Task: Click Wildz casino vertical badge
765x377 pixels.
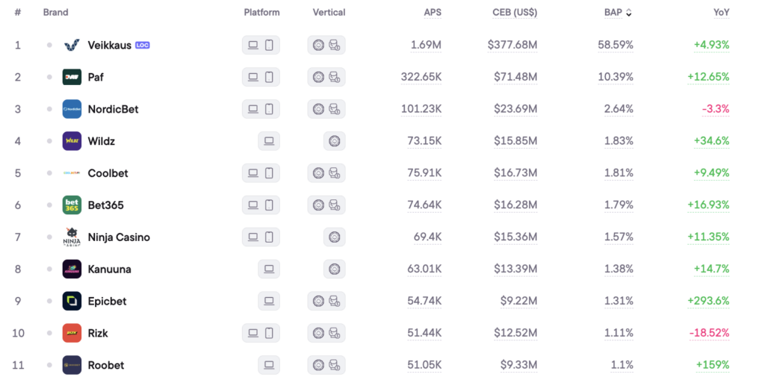Action: point(334,141)
